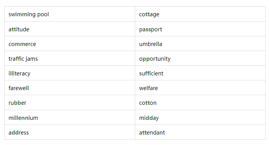Select the cottage table cell
The height and width of the screenshot is (145, 269).
pos(200,14)
